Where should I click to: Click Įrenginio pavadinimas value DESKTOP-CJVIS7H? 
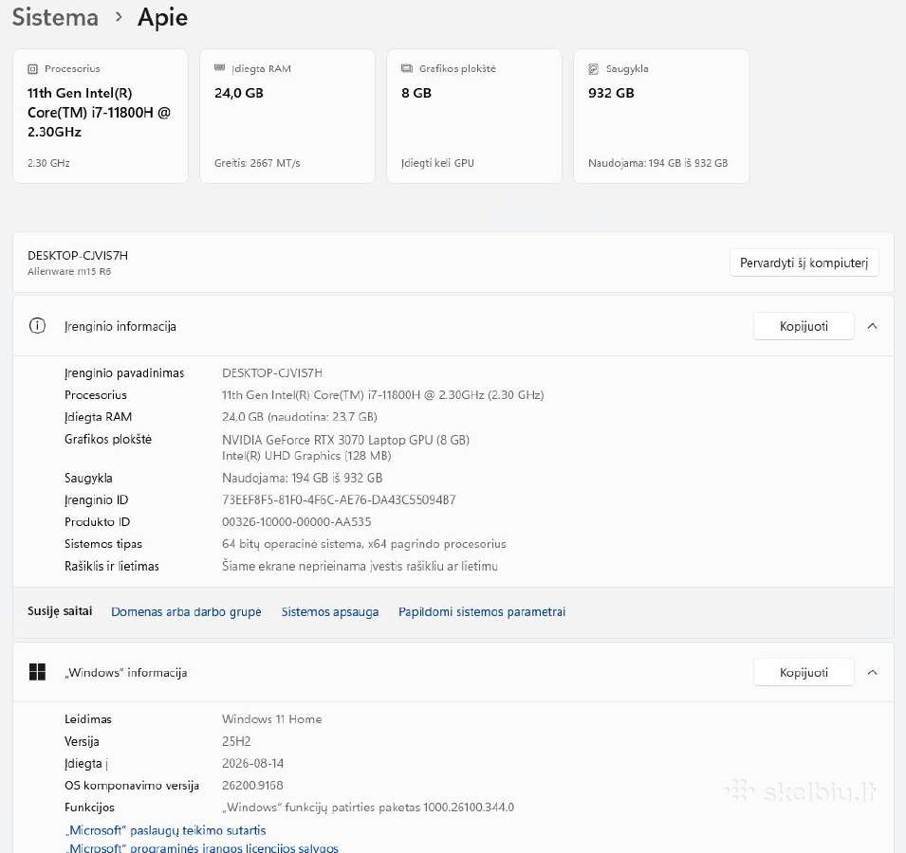(x=272, y=372)
